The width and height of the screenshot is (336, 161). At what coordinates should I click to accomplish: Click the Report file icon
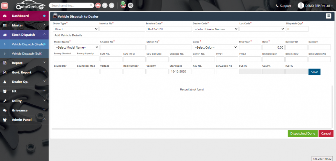[5, 63]
